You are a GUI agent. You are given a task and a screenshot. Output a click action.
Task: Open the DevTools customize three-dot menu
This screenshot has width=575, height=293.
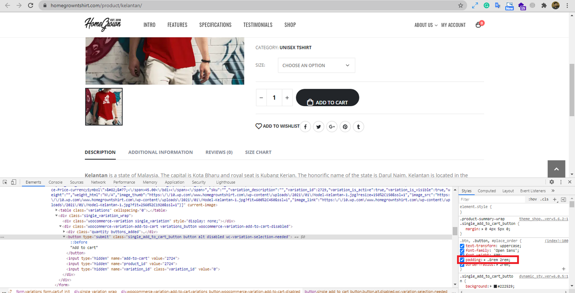(561, 182)
